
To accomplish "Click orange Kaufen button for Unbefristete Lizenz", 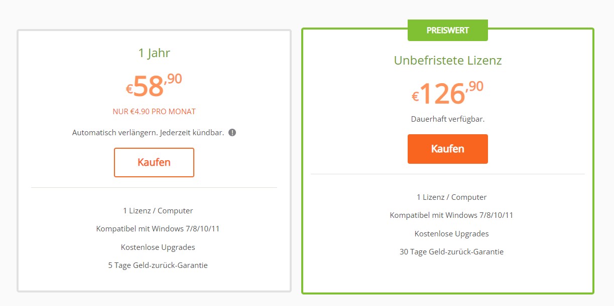I will coord(448,149).
